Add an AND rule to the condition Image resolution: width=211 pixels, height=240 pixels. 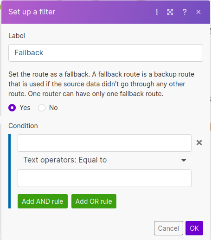(x=43, y=201)
